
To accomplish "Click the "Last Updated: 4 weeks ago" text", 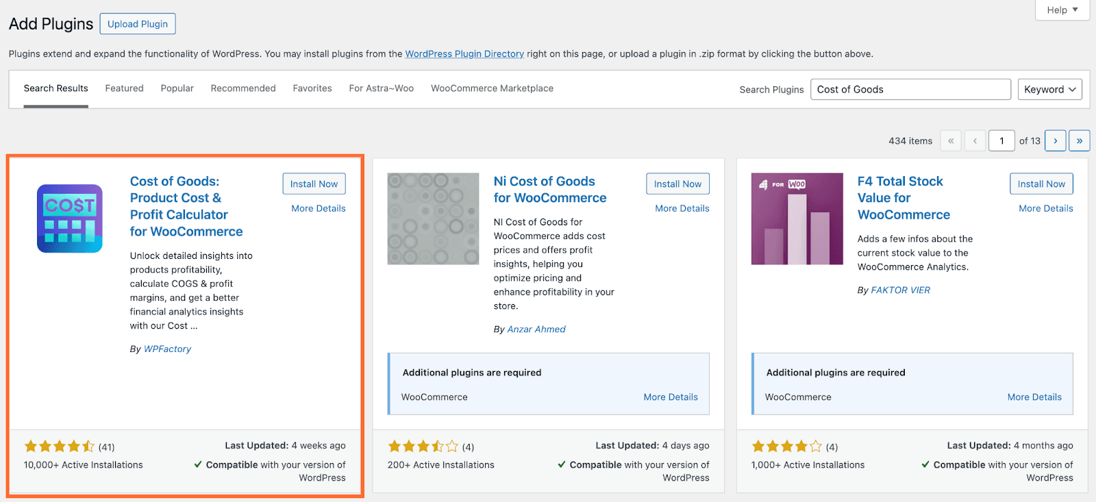I will tap(286, 445).
